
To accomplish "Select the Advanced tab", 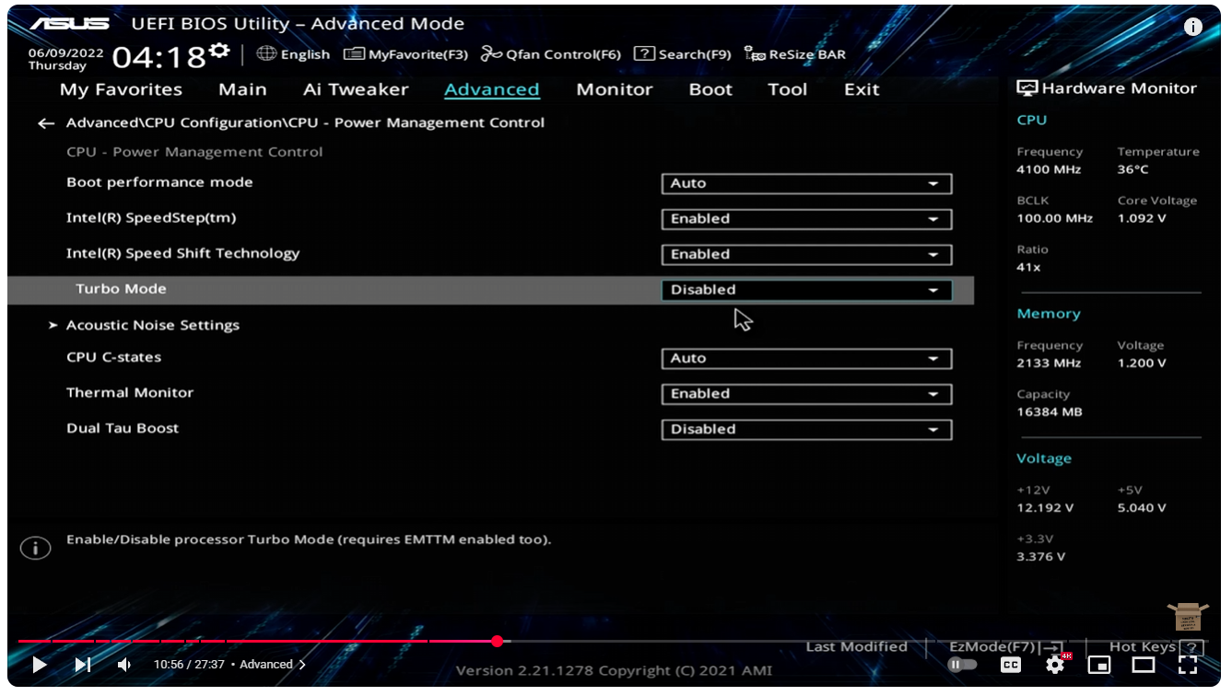I will coord(492,89).
